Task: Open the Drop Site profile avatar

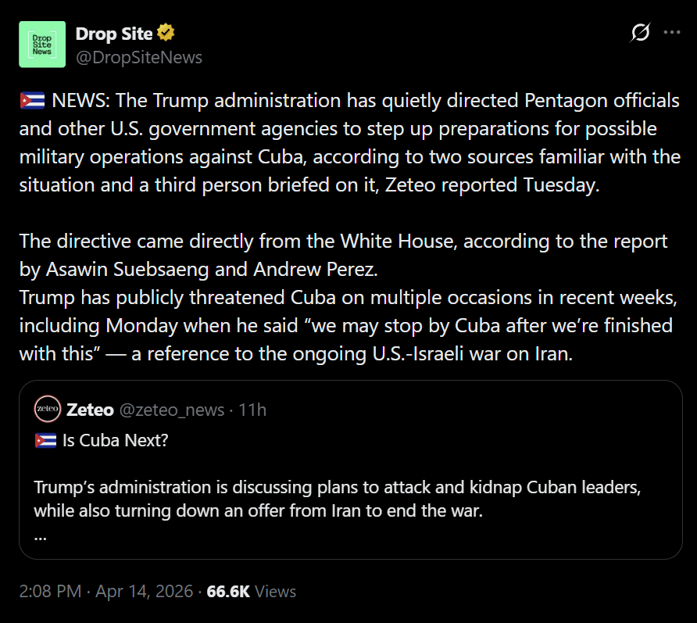Action: click(x=42, y=44)
